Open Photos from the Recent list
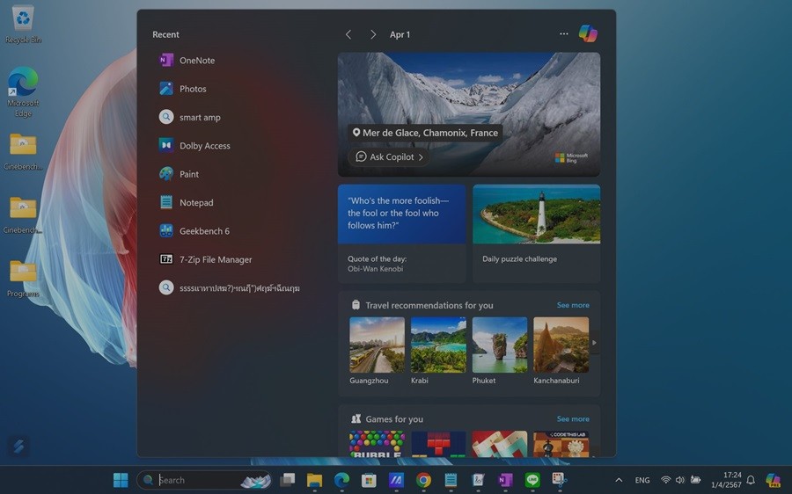 [x=193, y=89]
